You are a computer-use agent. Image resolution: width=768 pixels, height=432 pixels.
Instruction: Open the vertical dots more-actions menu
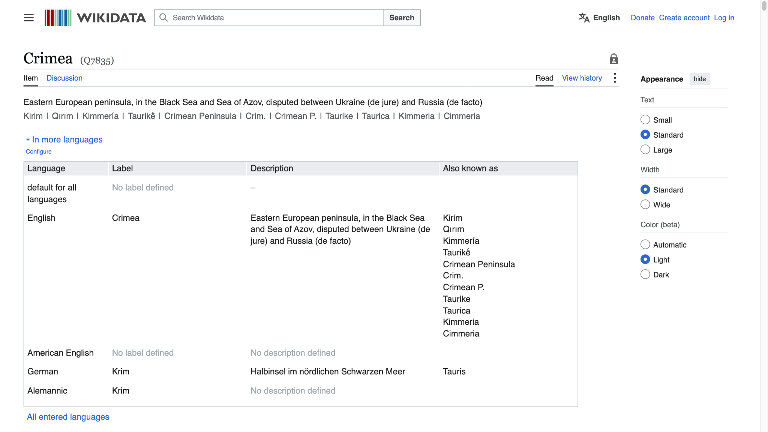click(x=615, y=78)
